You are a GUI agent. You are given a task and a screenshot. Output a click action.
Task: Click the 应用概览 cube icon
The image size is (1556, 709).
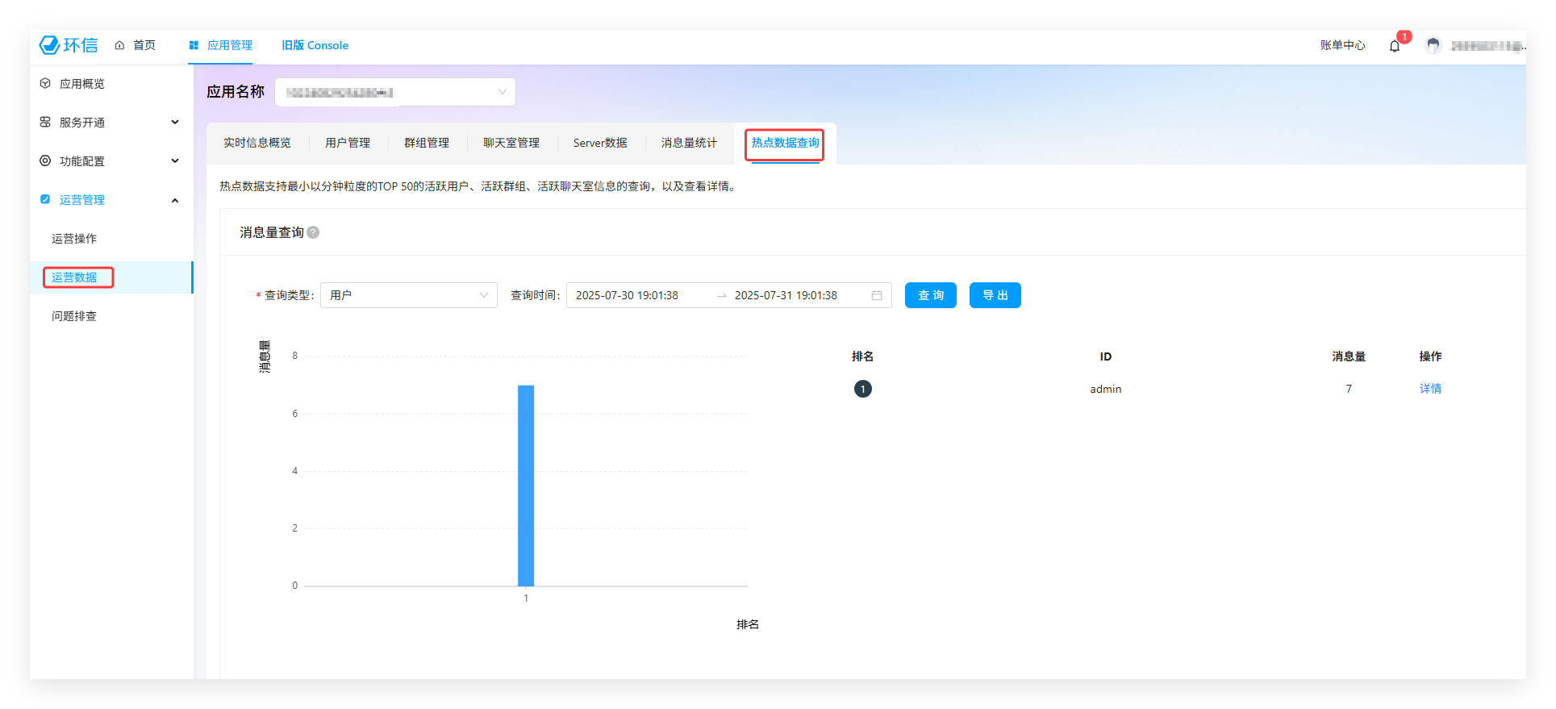pos(45,84)
